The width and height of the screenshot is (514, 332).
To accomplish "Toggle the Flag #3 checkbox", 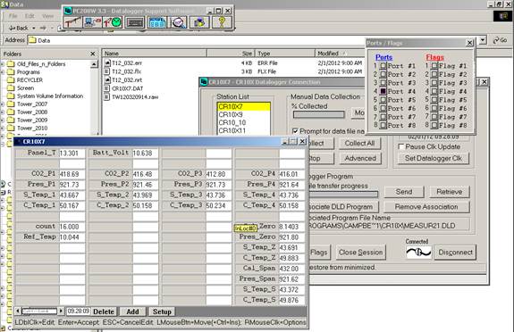I will [x=434, y=83].
